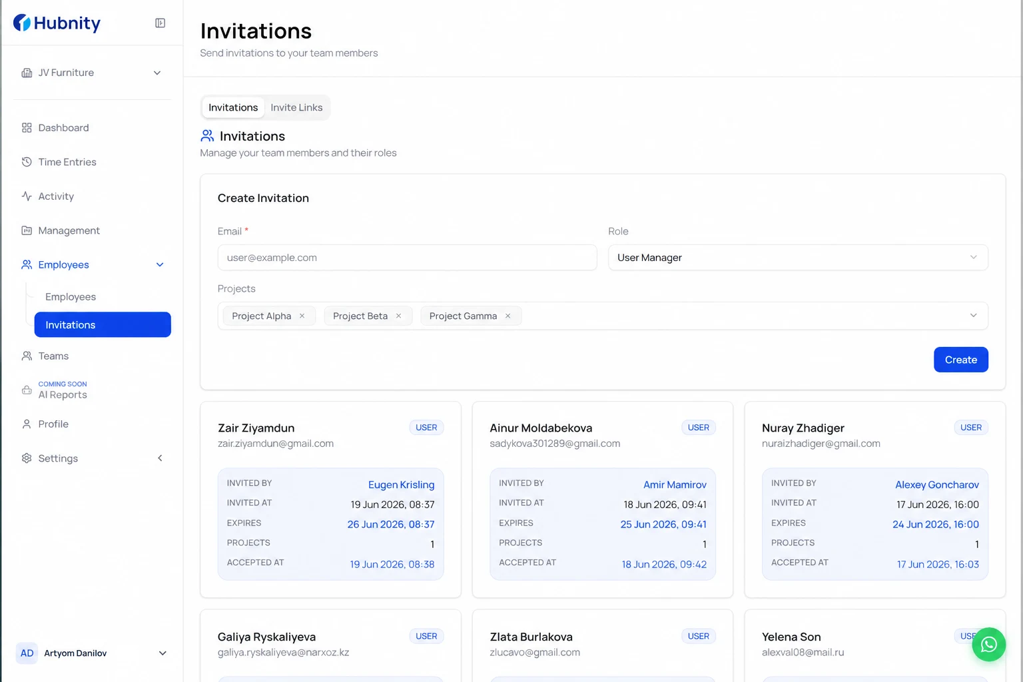Click the Teams people icon
1023x682 pixels.
coord(27,356)
